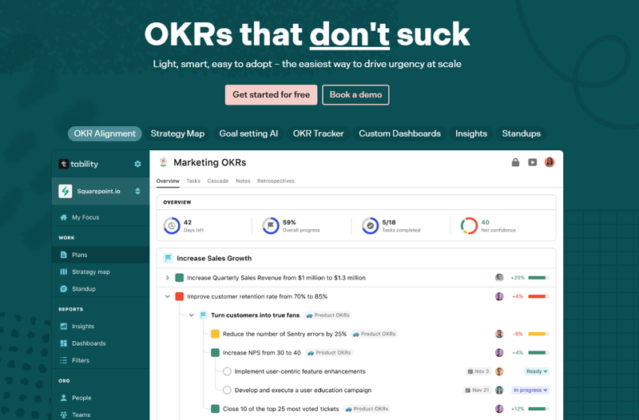Image resolution: width=639 pixels, height=420 pixels.
Task: Check off 'Develop and execute a user education campaign'
Action: [227, 390]
